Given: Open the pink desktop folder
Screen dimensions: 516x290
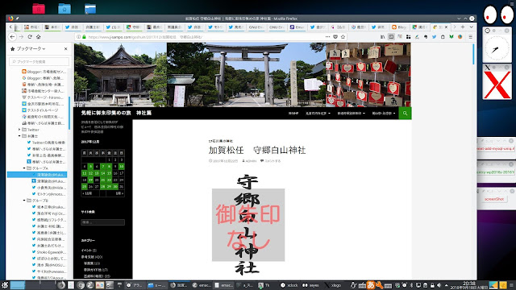Looking at the screenshot, I should pos(39,8).
